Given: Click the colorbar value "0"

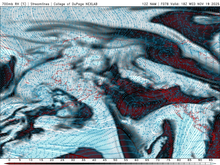Looking at the screenshot, I should 9,160.
